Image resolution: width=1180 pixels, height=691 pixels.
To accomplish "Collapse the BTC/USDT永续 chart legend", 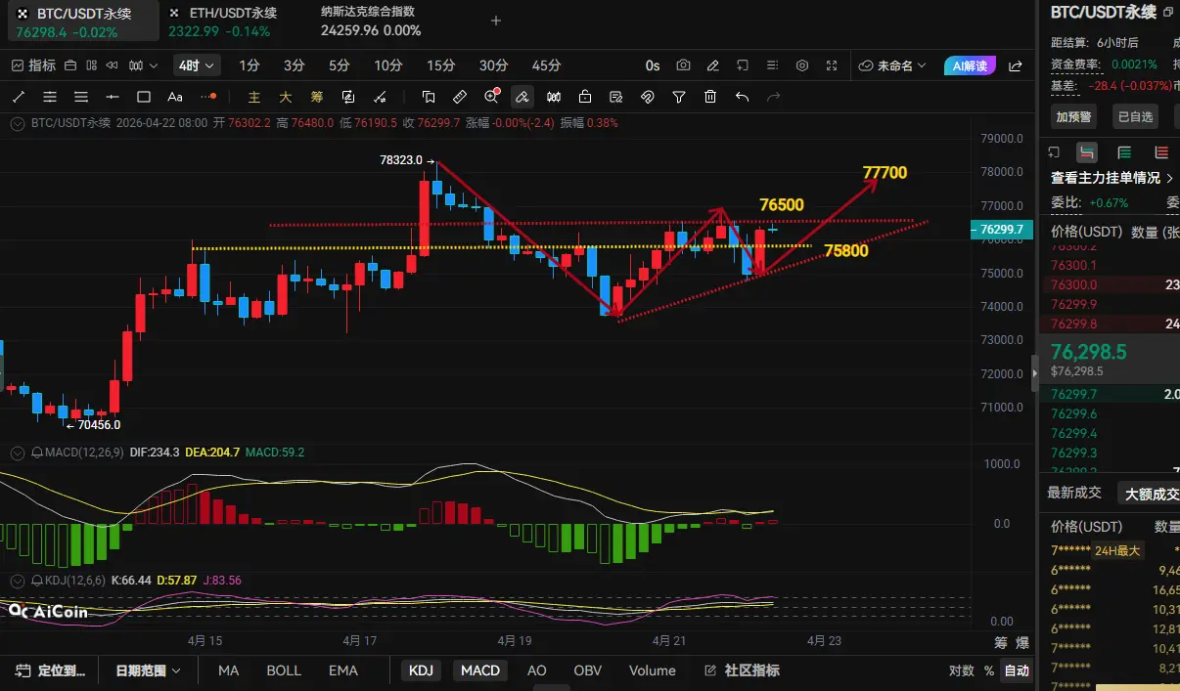I will pyautogui.click(x=19, y=123).
